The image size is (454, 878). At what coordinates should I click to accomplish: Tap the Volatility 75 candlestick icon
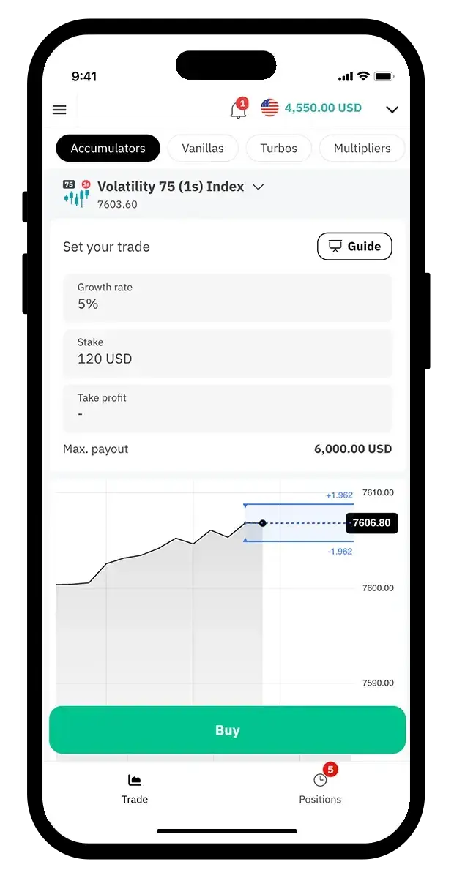(76, 194)
